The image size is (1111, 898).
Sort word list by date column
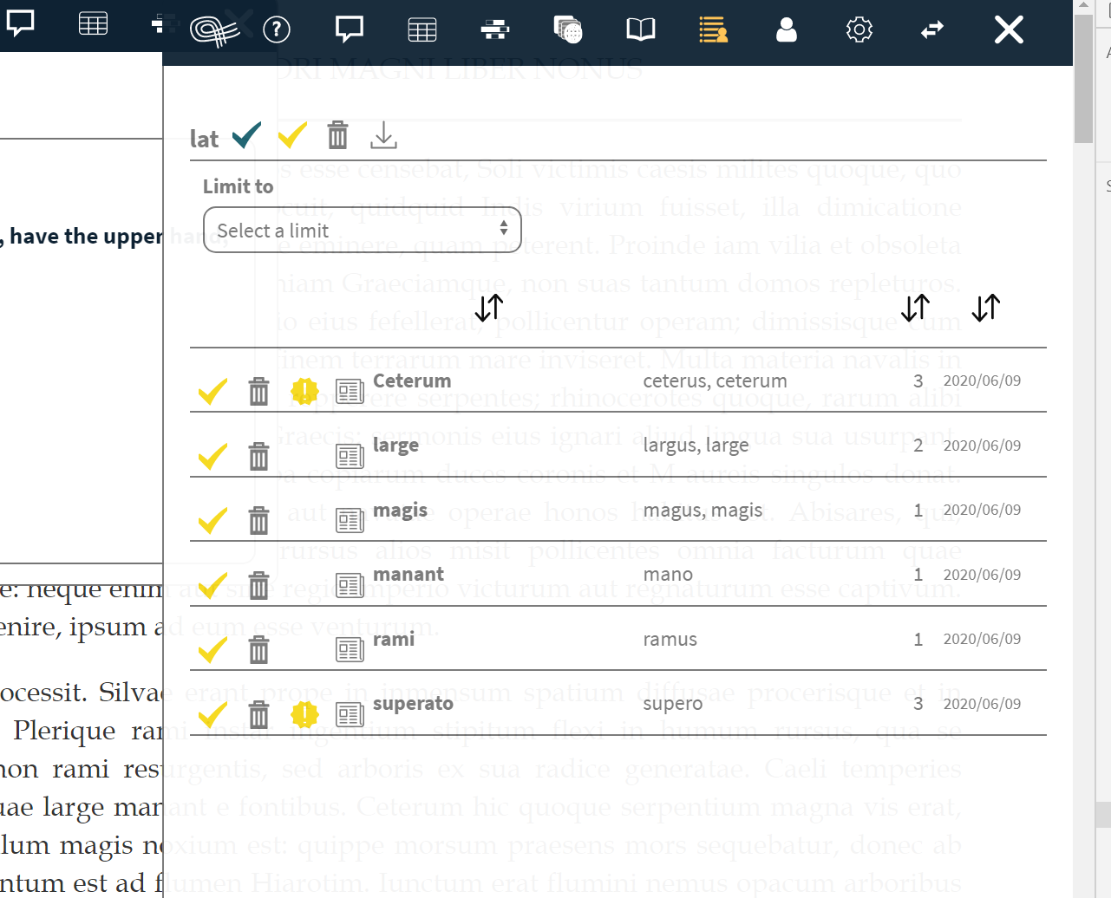pos(985,307)
